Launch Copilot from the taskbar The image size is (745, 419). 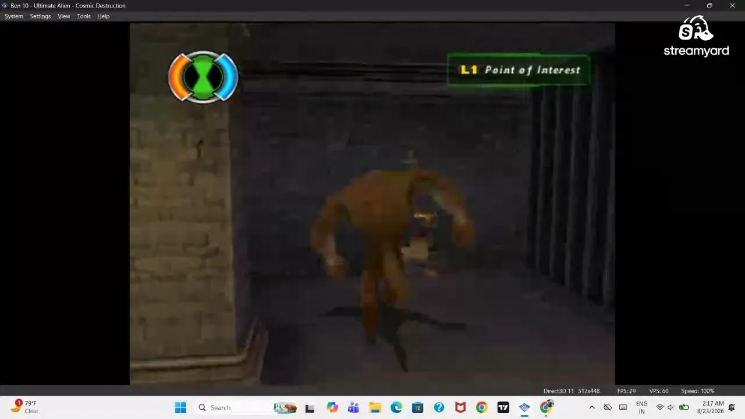click(332, 408)
